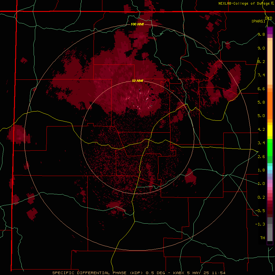
Task: Select the 100 NMI range ring label
Action: pyautogui.click(x=137, y=24)
